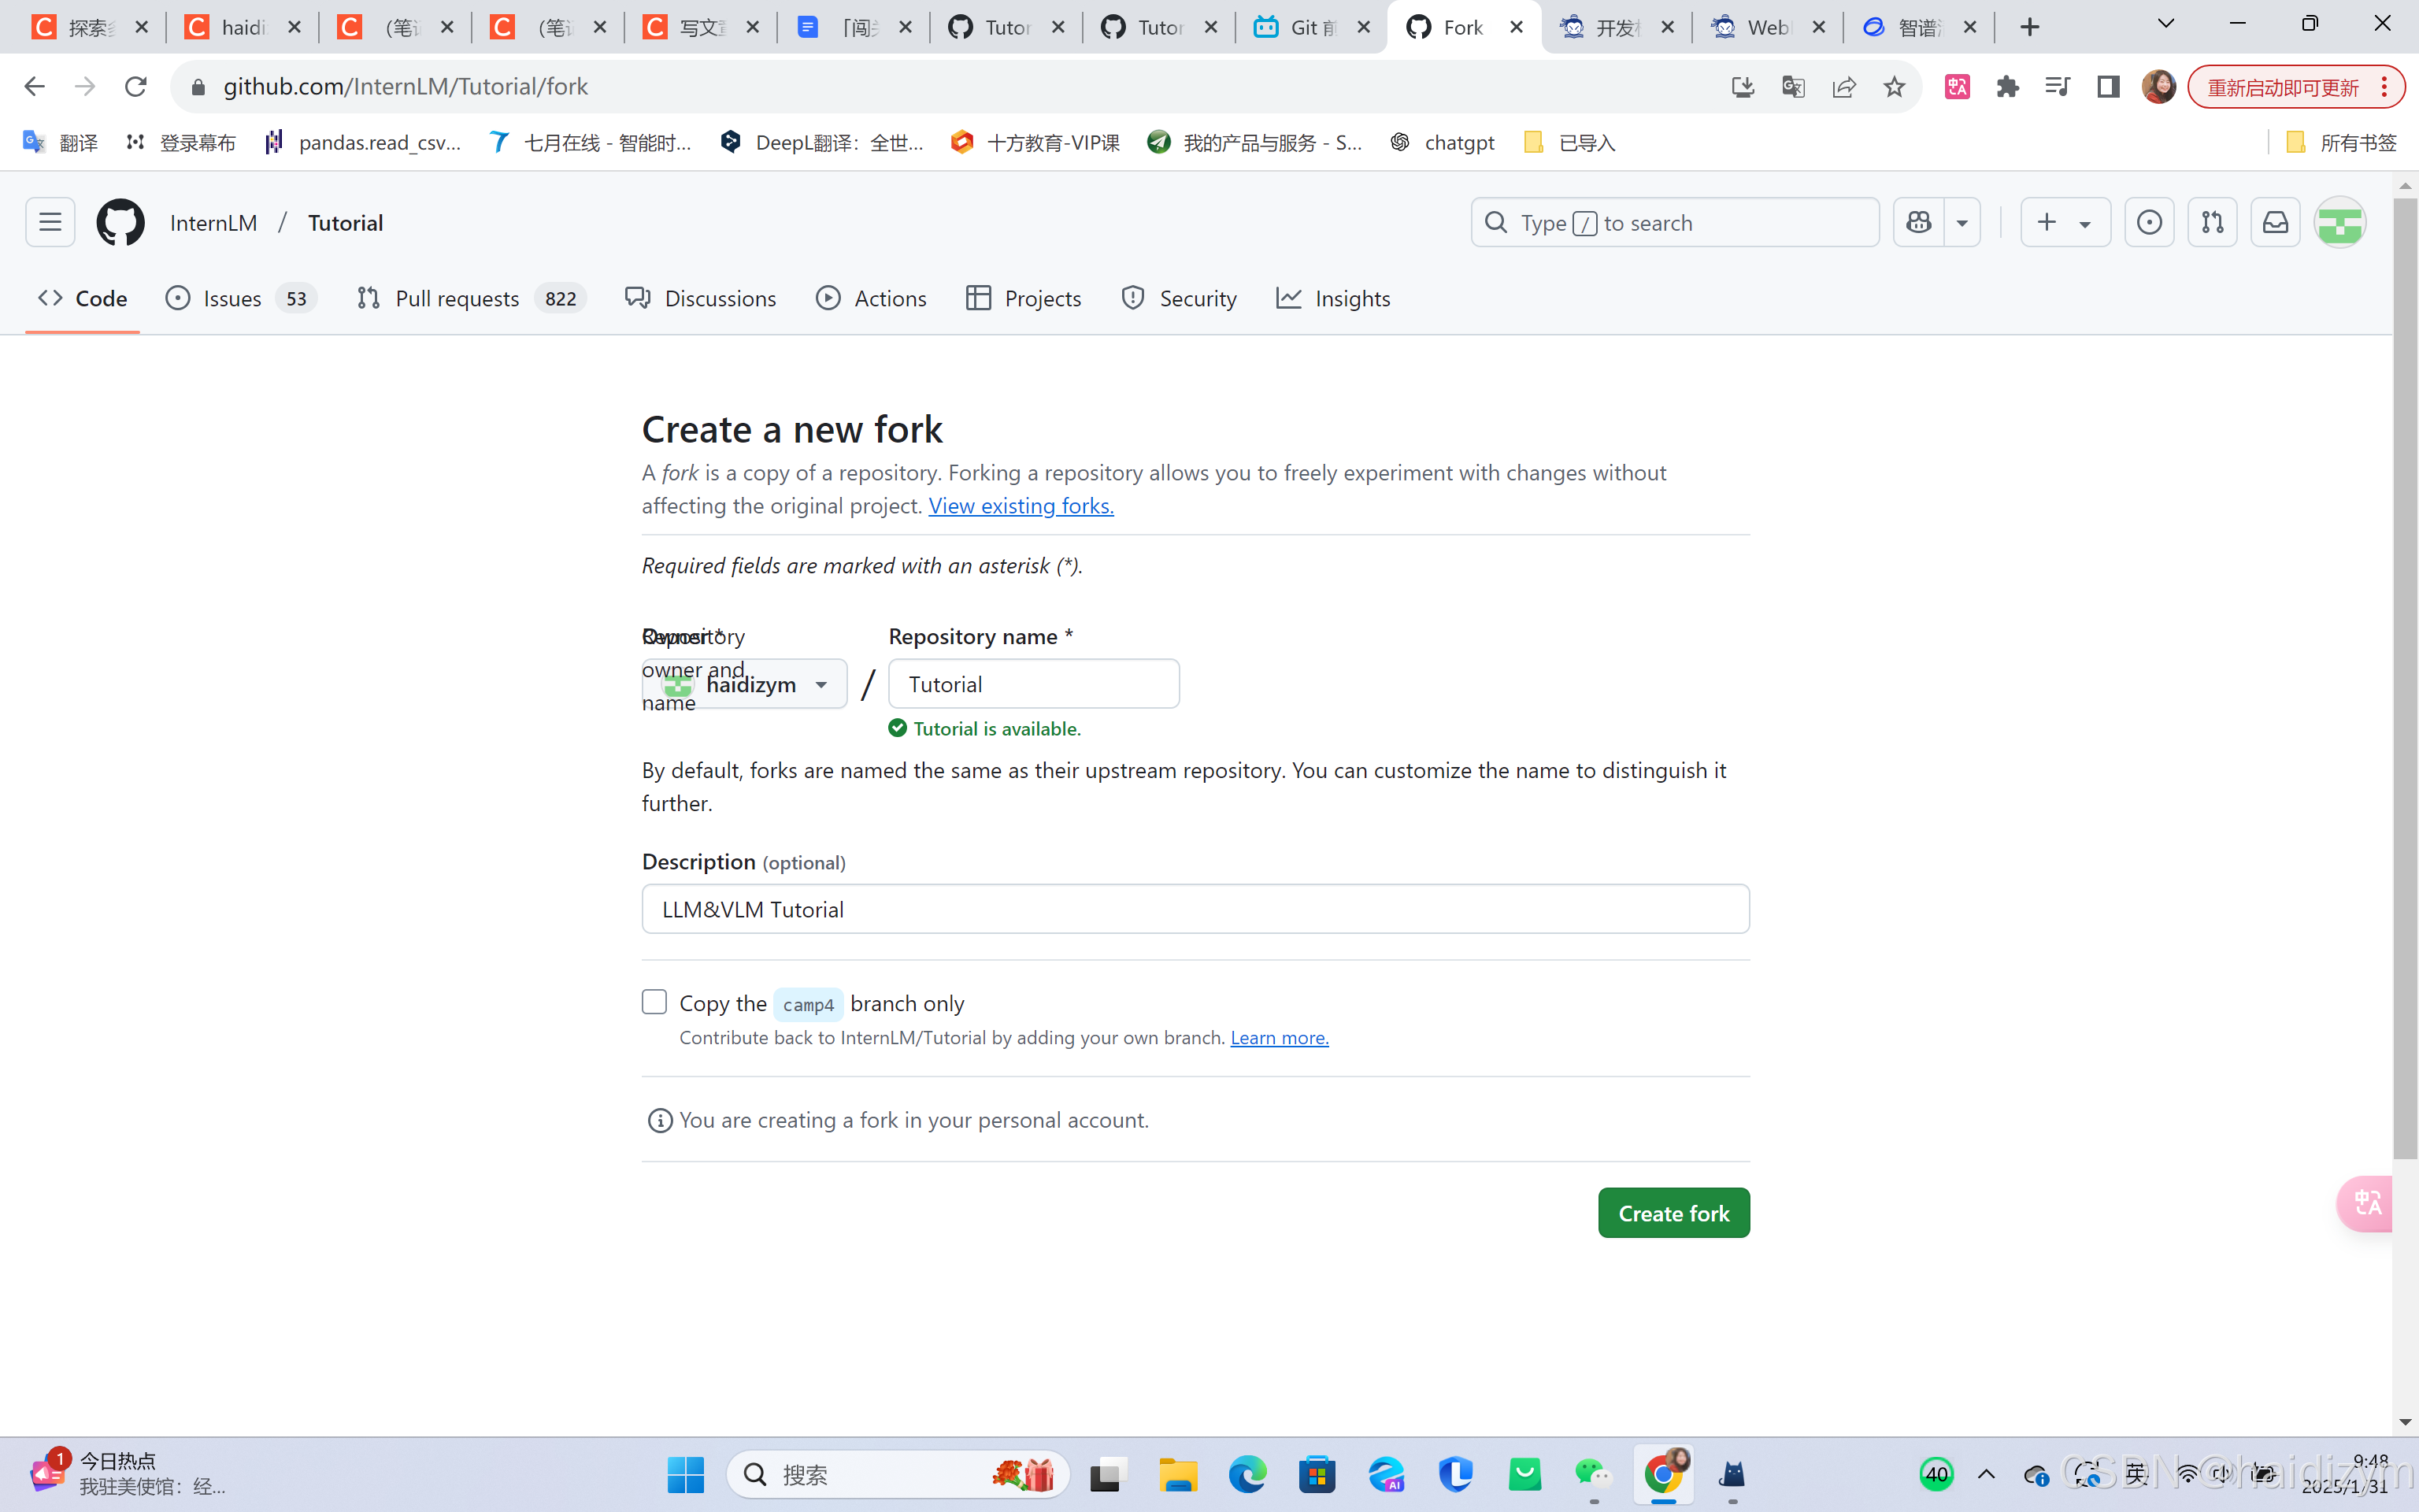Screen dimensions: 2419x1512
Task: Open the View existing forks link
Action: click(1021, 506)
